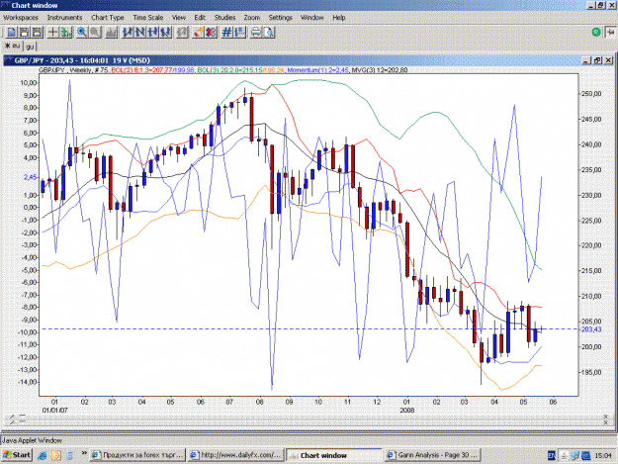The width and height of the screenshot is (618, 464).
Task: Select the eraser highlighter tool icon
Action: tap(198, 33)
